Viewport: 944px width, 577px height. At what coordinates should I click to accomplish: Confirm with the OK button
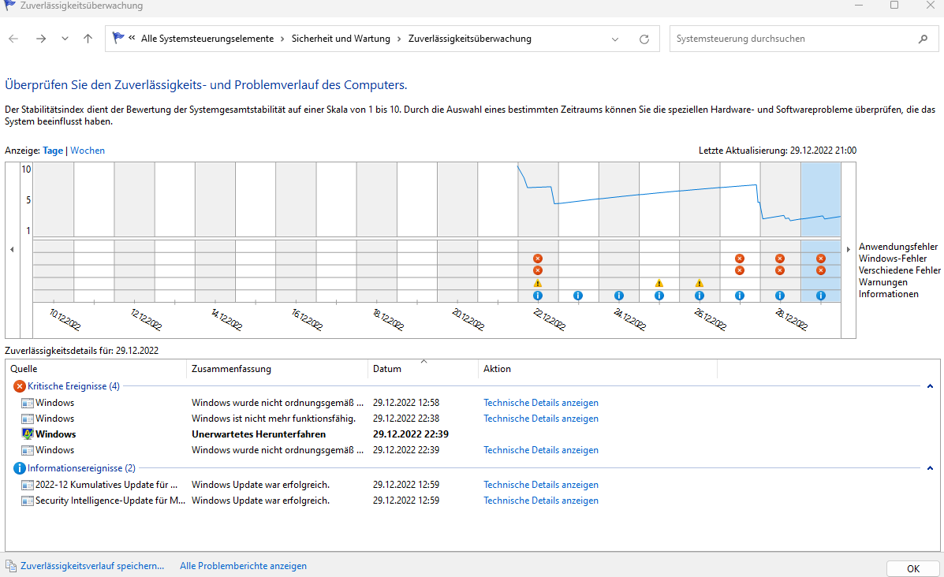[912, 568]
